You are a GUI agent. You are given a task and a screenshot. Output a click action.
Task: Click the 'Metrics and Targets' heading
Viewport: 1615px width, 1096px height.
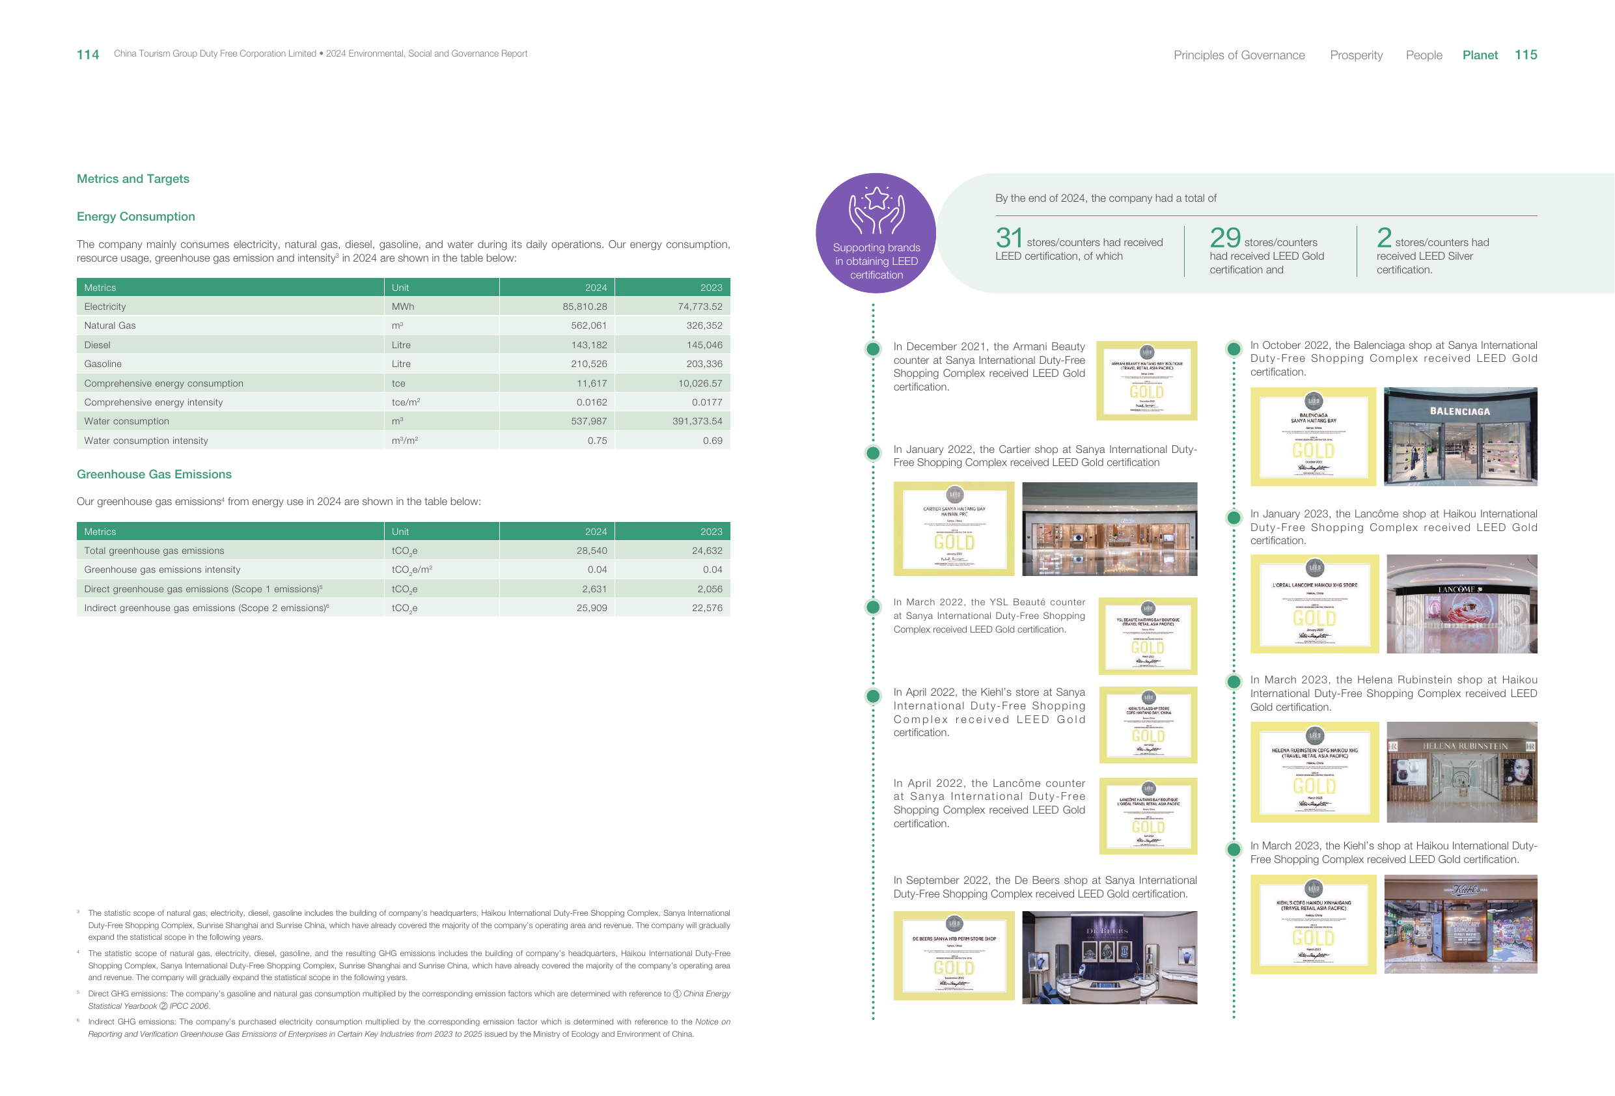pyautogui.click(x=133, y=178)
